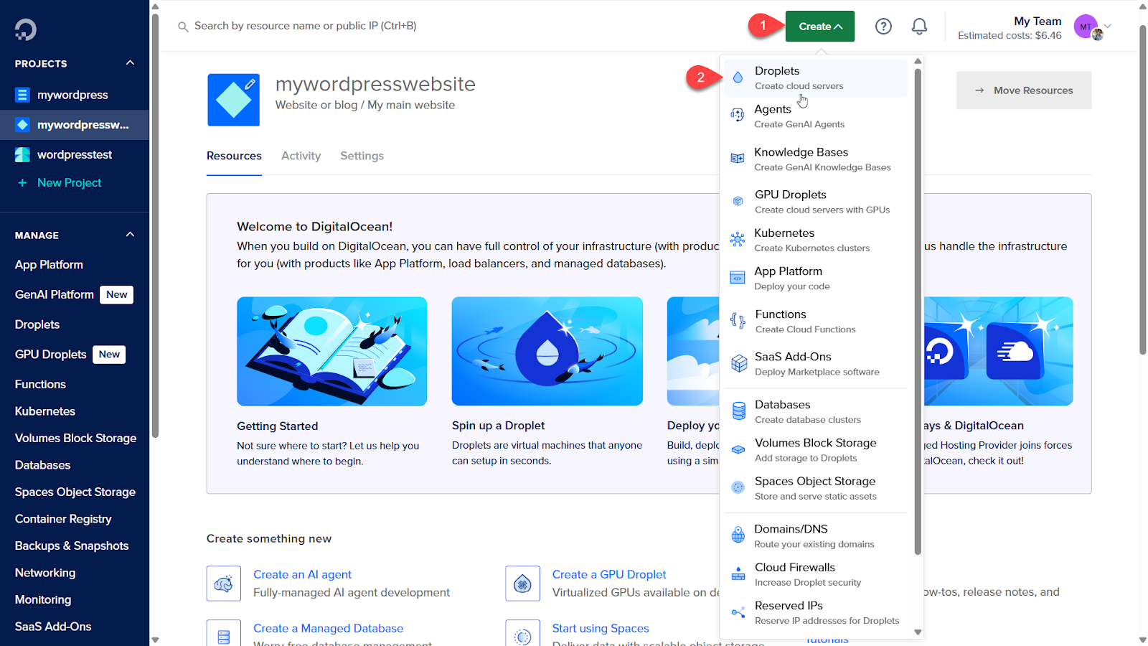This screenshot has height=646, width=1148.
Task: Click the Knowledge Bases icon in the menu
Action: pyautogui.click(x=738, y=158)
